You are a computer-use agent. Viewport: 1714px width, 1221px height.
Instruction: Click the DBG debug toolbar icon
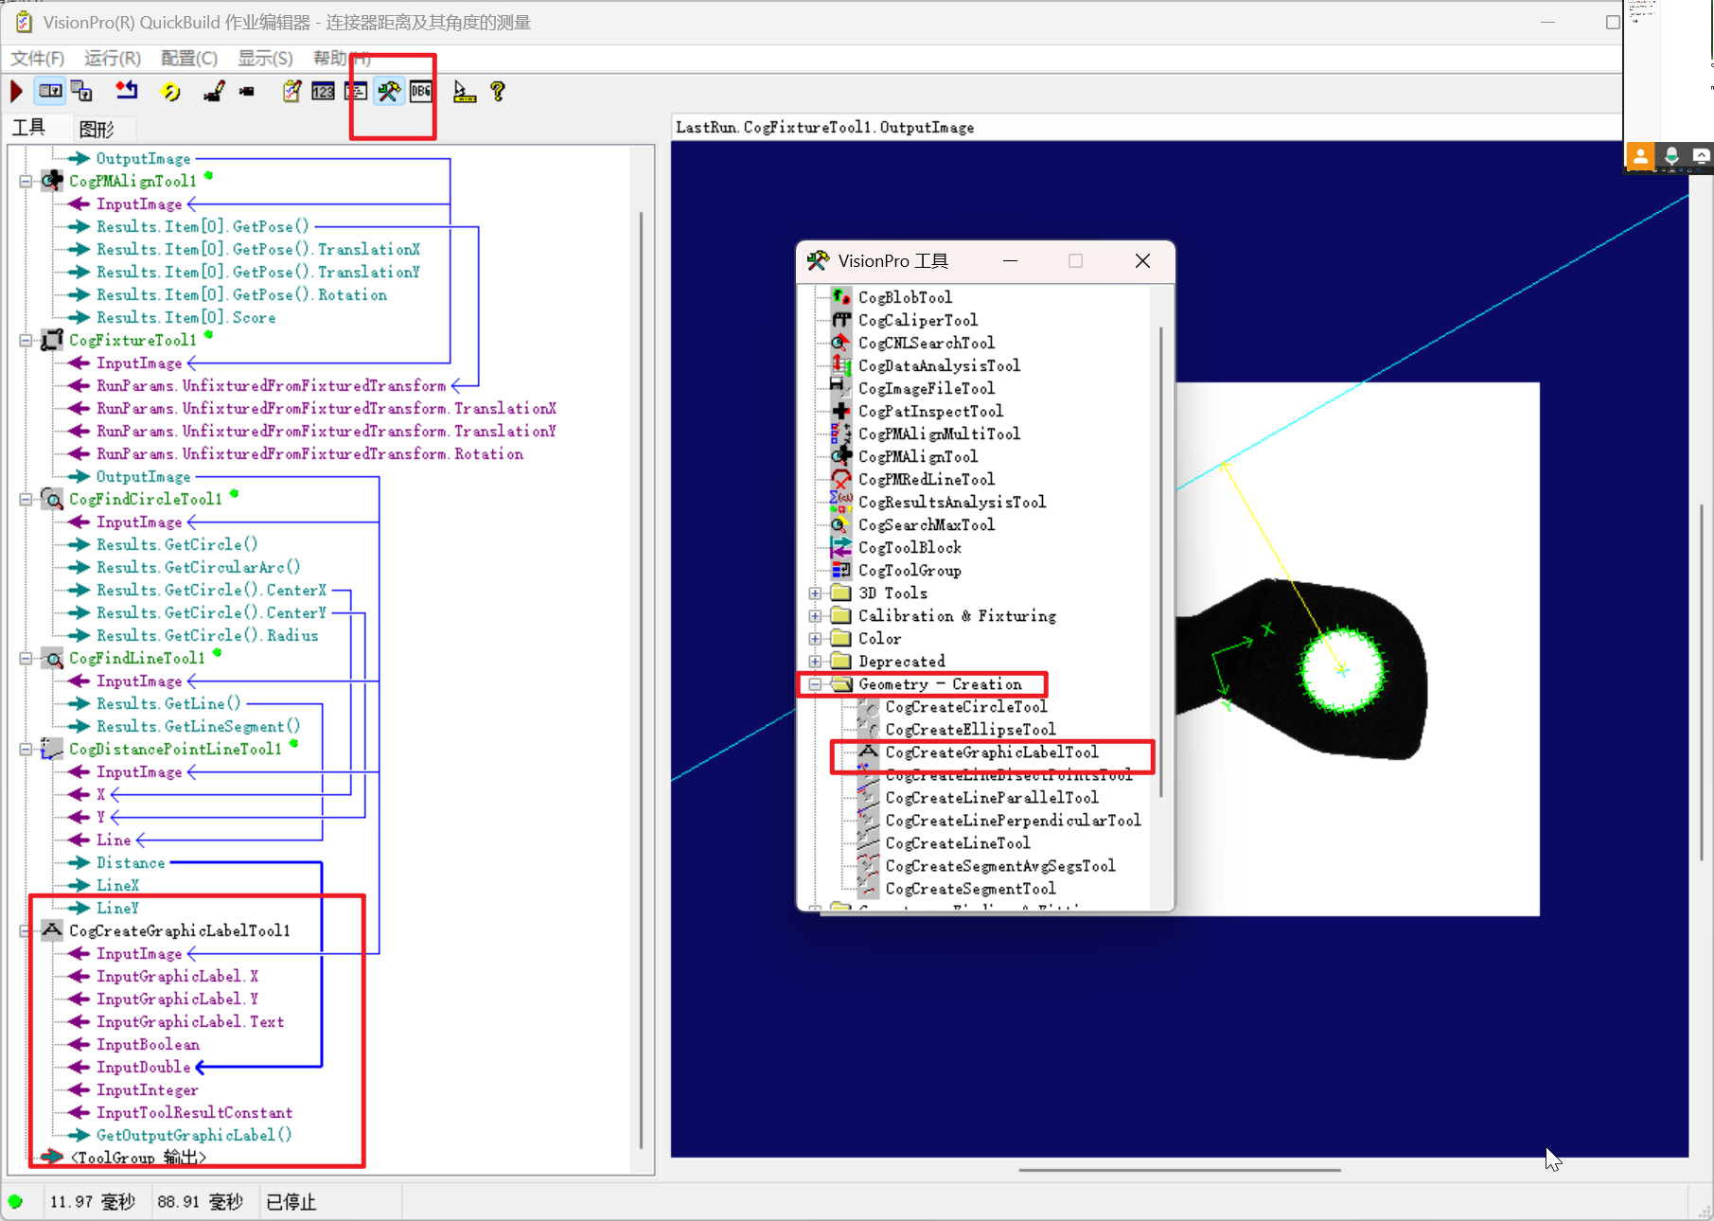(x=421, y=92)
